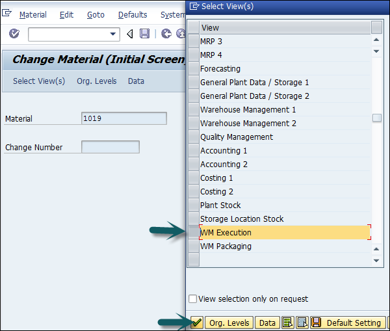This screenshot has height=331, width=390.
Task: Click the green Back arrow icon
Action: pos(166,34)
